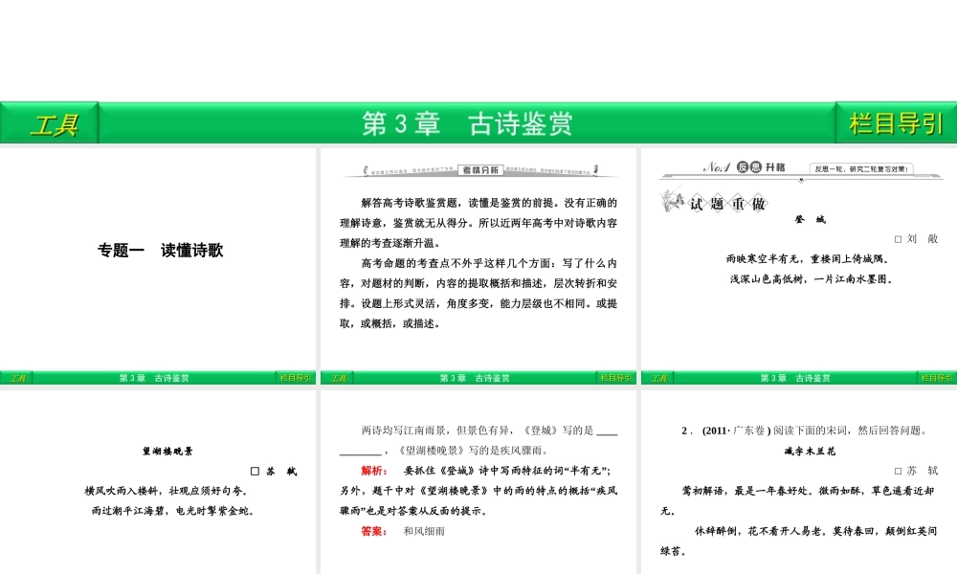The image size is (957, 574).
Task: Click the paragraph starting 解答高考诗歌鉴赏题
Action: click(x=478, y=223)
